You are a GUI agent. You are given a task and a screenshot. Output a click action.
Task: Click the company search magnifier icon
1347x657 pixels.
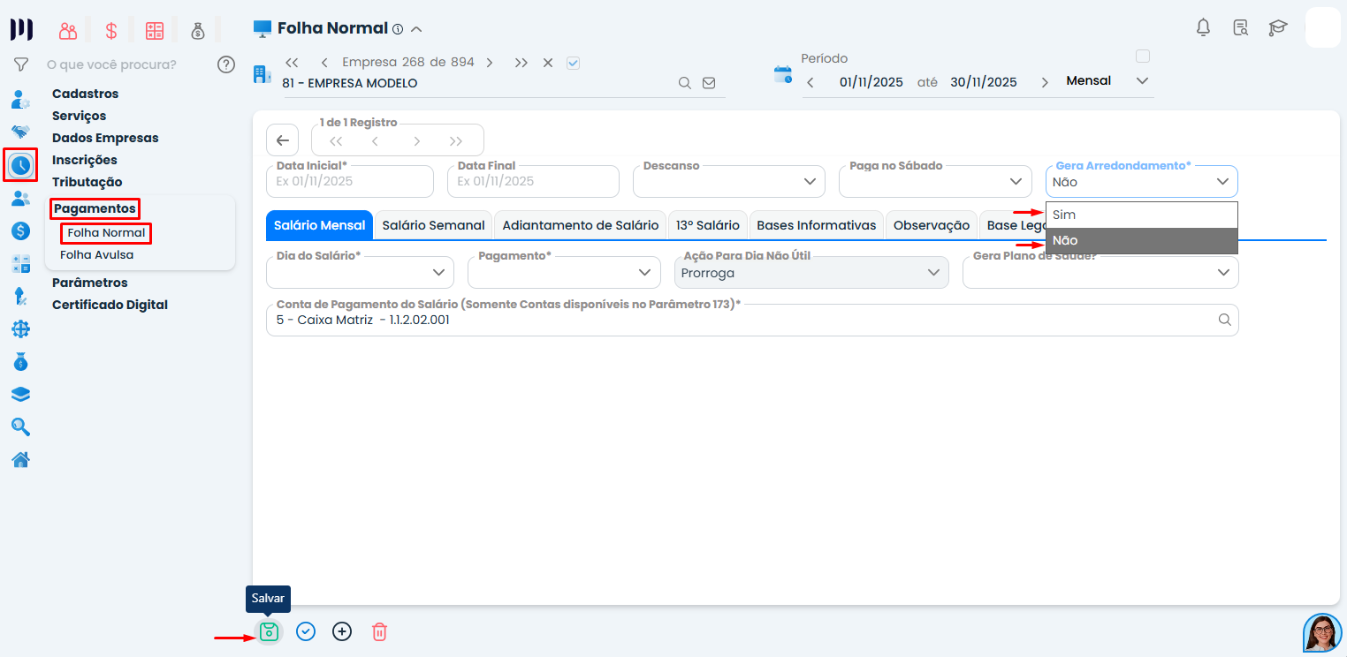pos(684,83)
